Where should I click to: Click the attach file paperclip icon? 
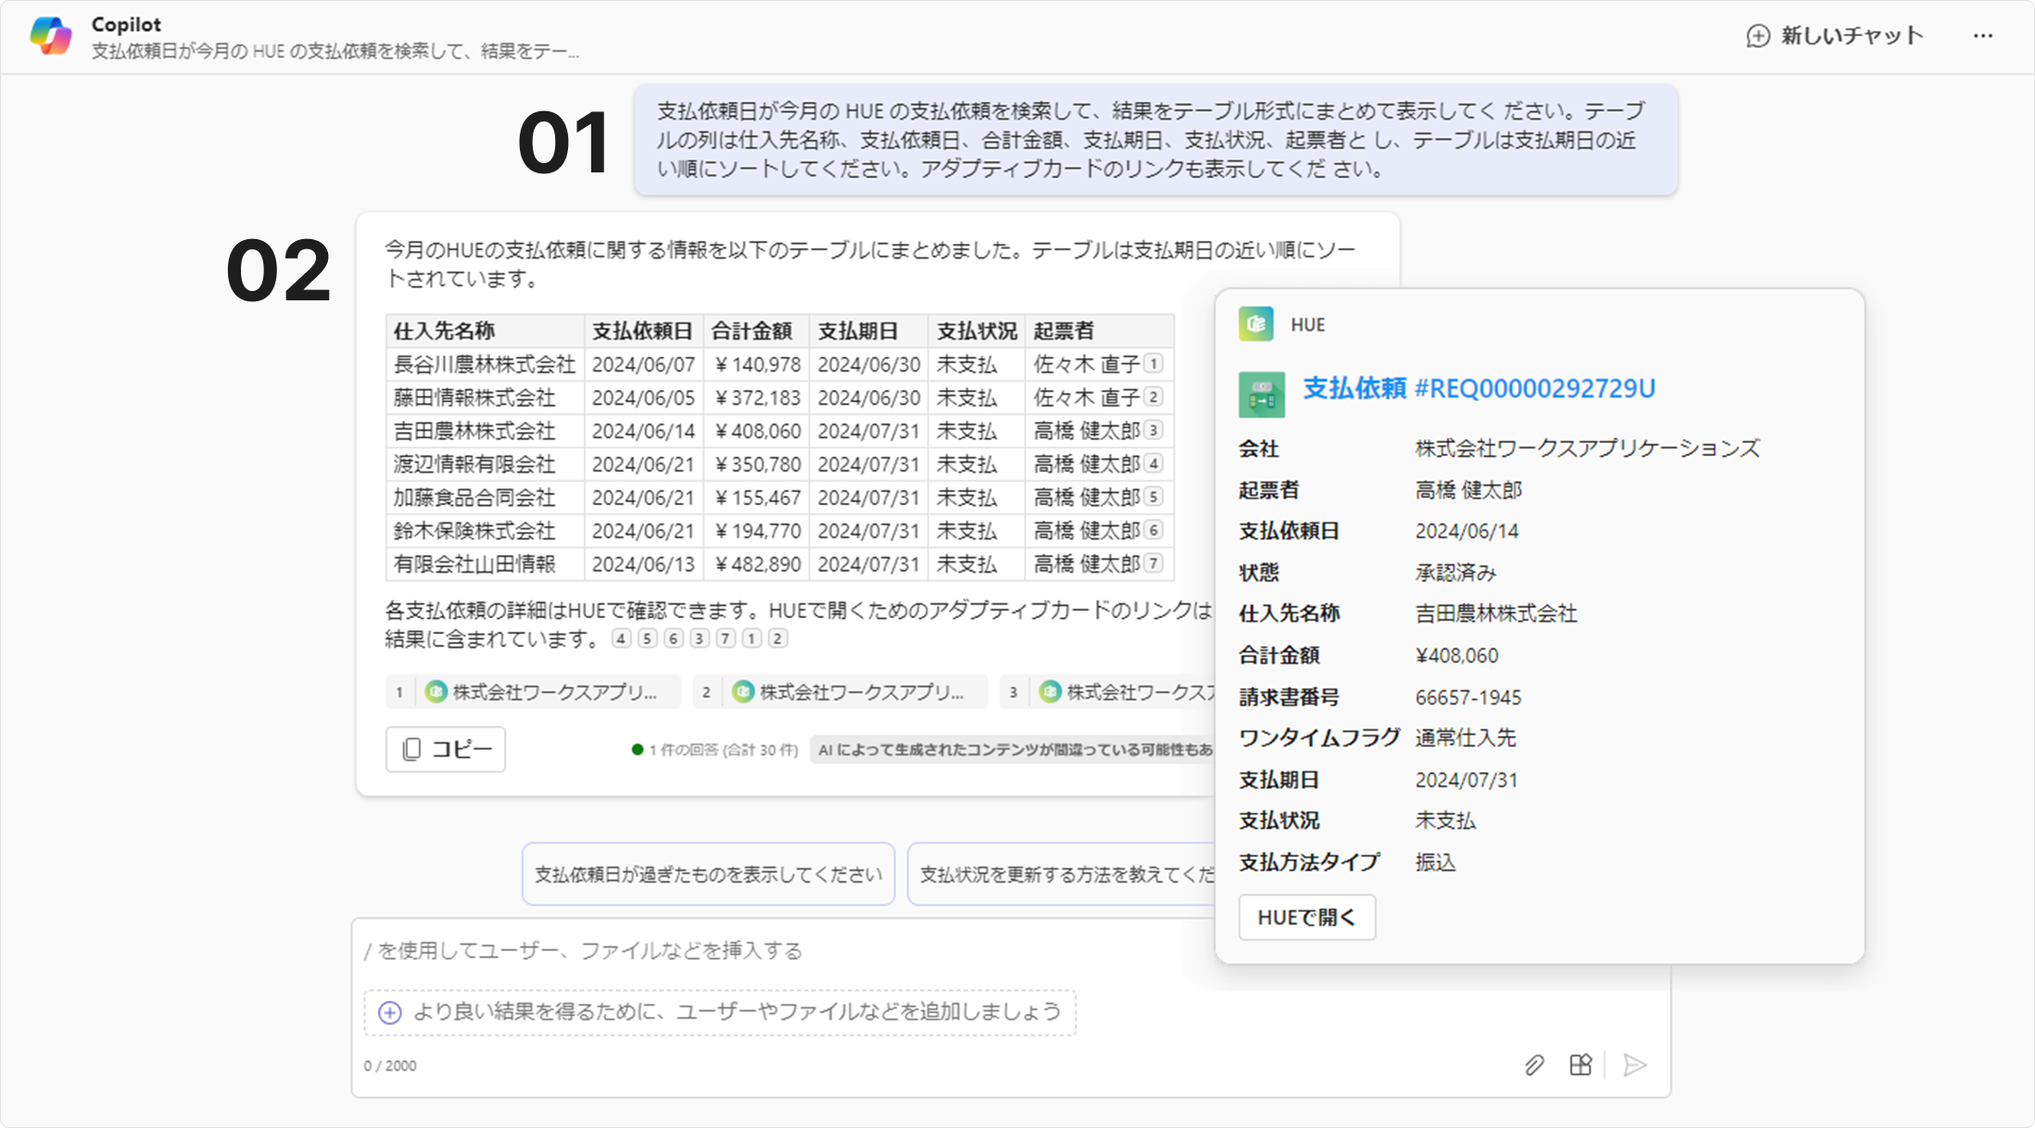pos(1535,1065)
